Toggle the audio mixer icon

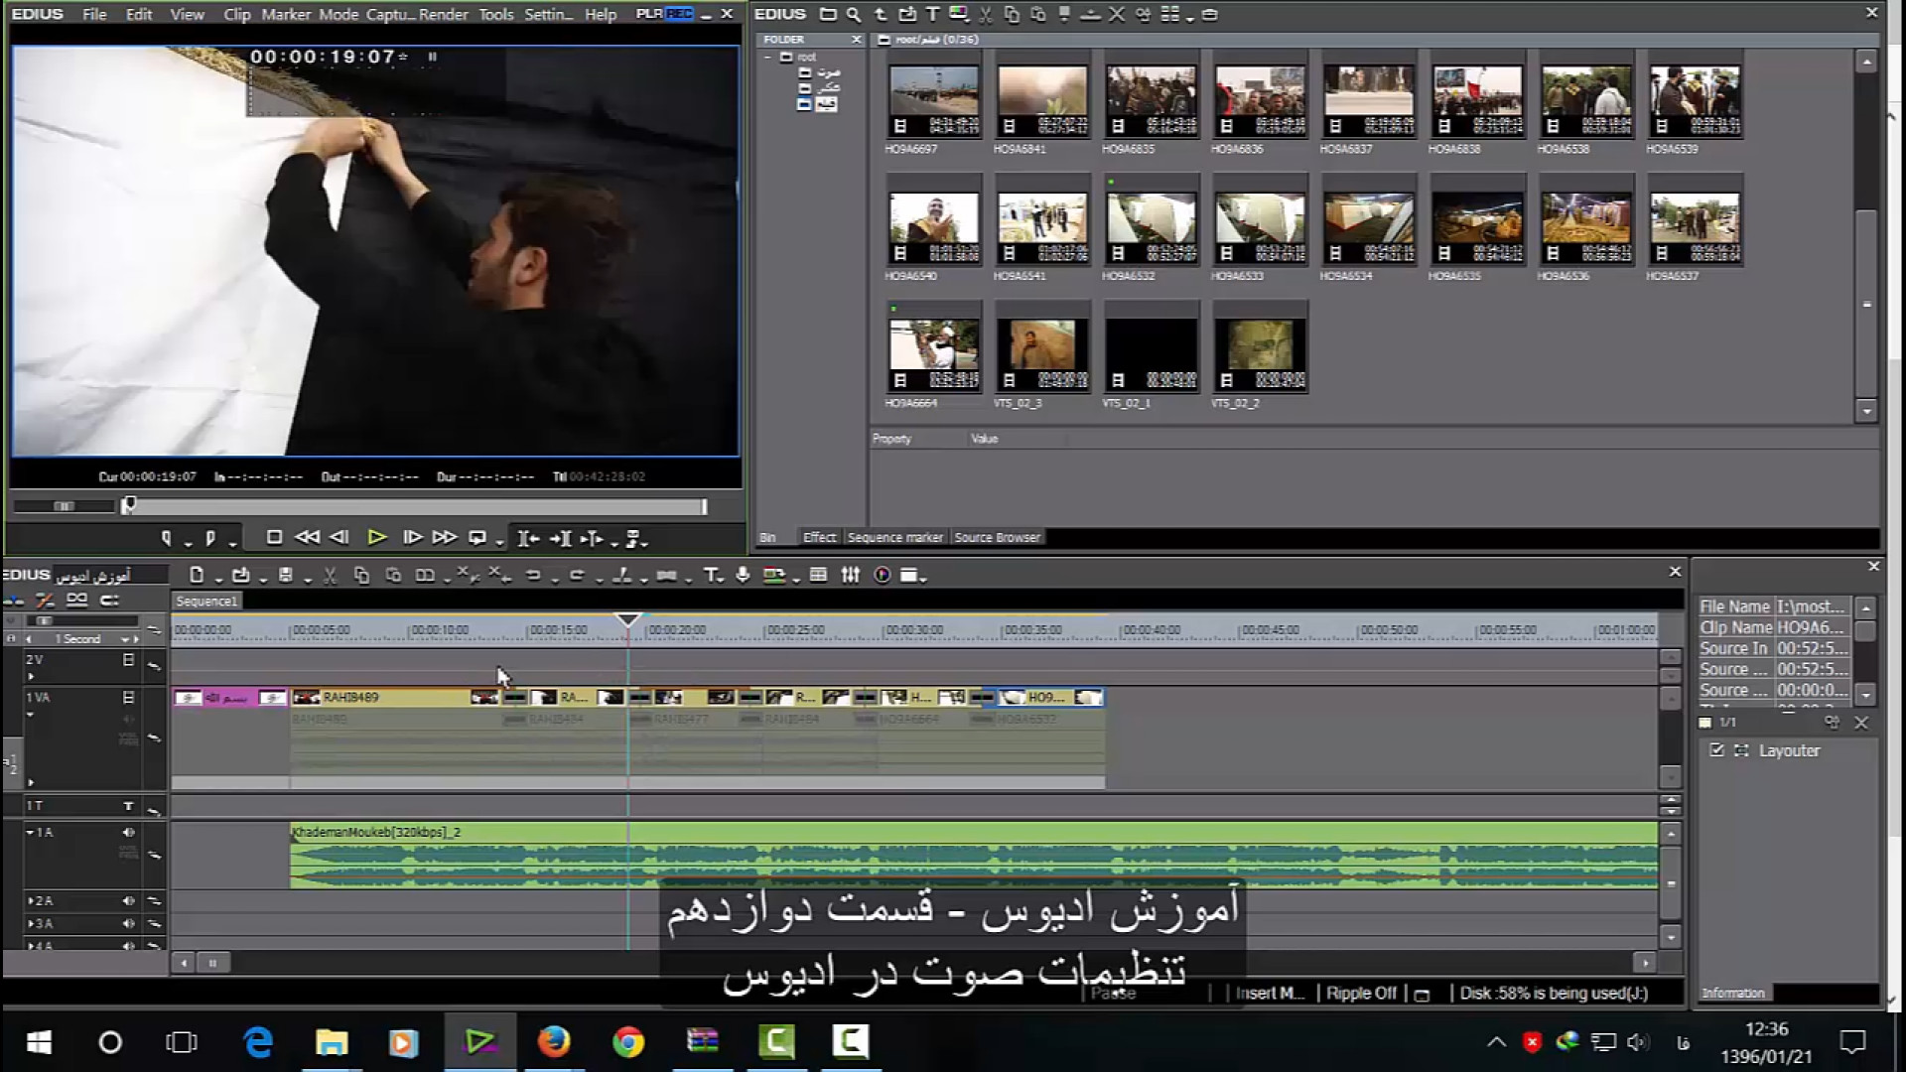851,576
